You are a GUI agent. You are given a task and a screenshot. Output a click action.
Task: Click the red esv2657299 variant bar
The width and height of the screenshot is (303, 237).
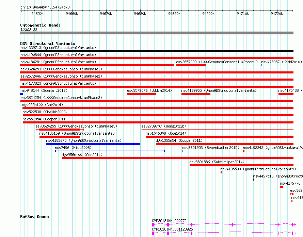191,65
